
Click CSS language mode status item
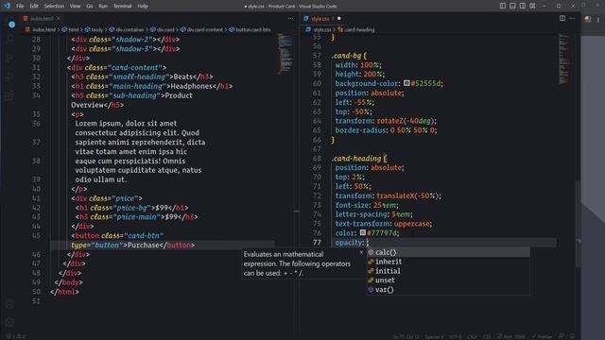click(x=487, y=336)
